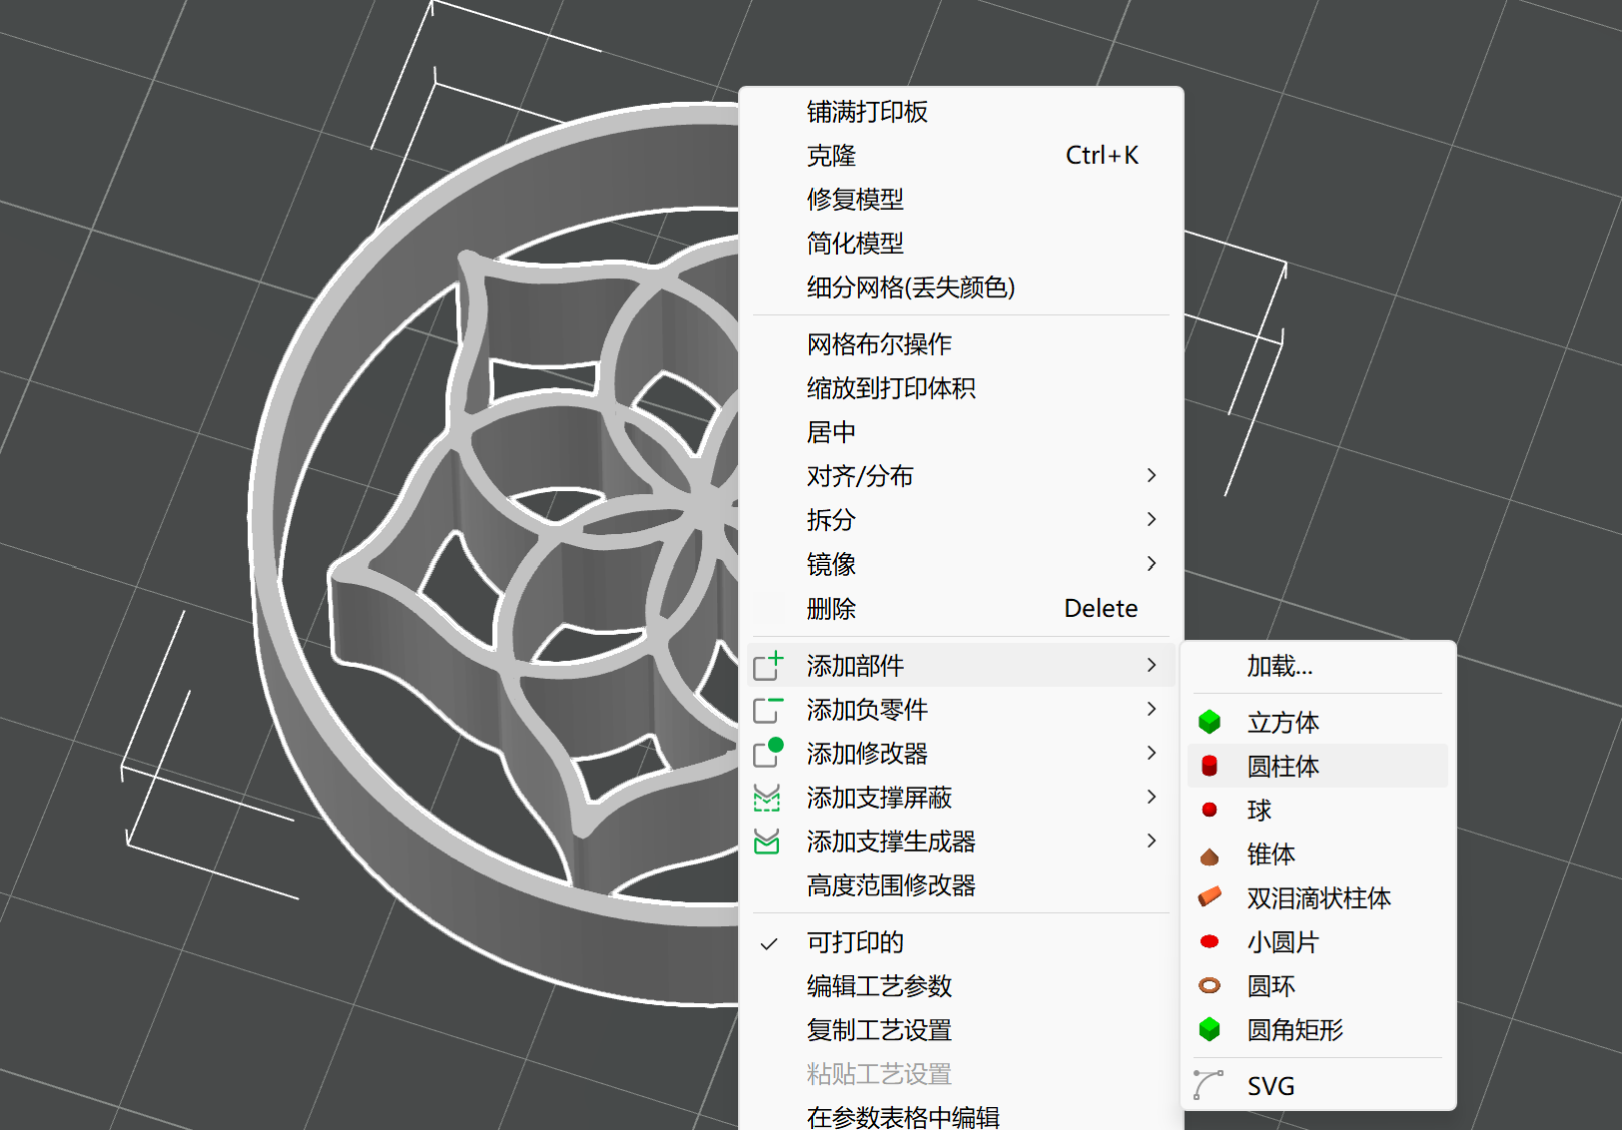Click the red cylinder icon beside 圆柱体
The height and width of the screenshot is (1130, 1622).
tap(1210, 766)
